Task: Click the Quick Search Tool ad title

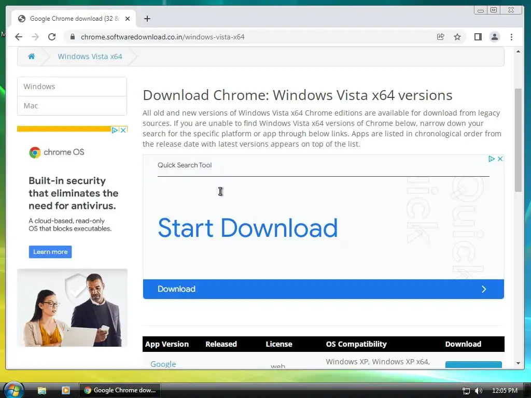Action: [x=185, y=165]
